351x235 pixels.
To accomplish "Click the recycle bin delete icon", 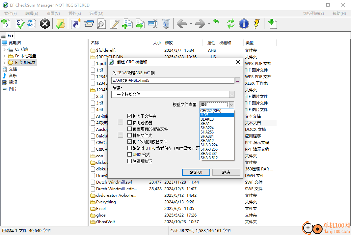I will coord(166,24).
